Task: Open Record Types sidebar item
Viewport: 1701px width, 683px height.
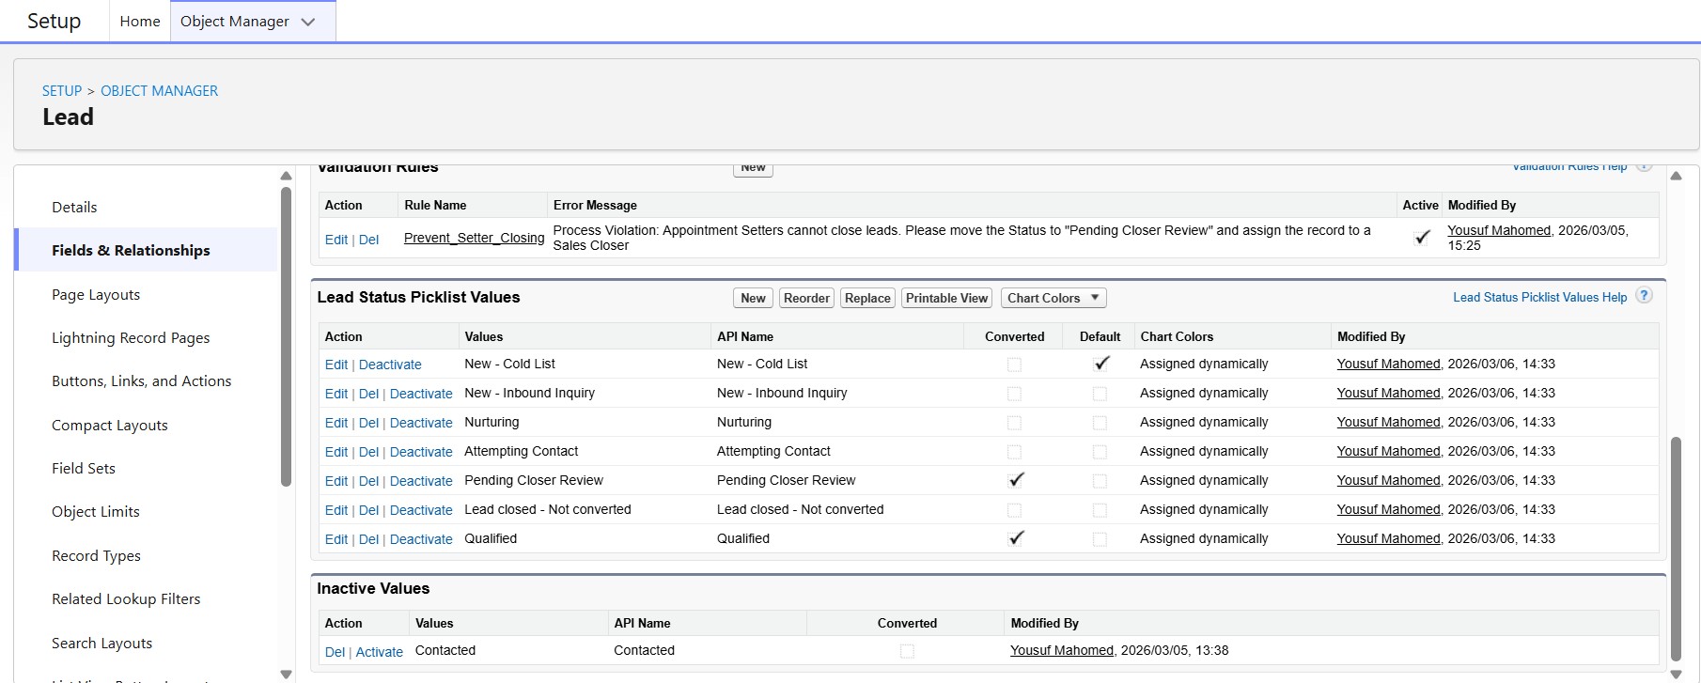Action: 96,555
